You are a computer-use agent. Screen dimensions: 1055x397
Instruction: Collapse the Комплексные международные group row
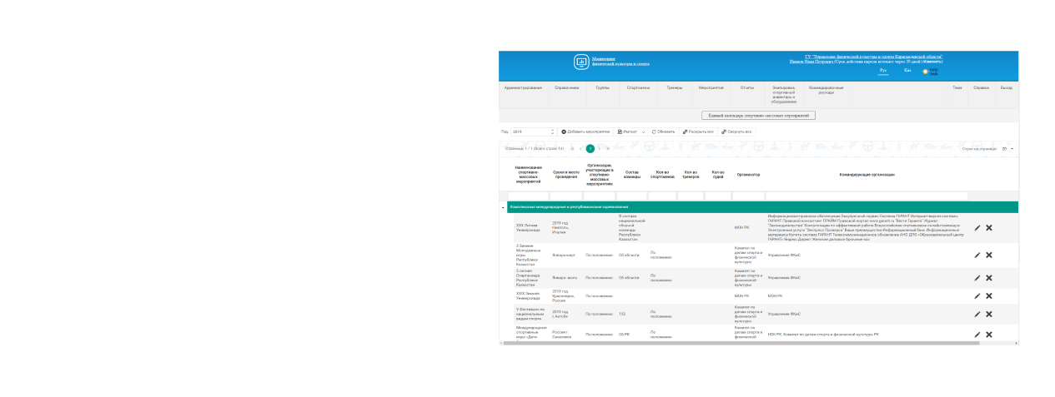point(503,206)
